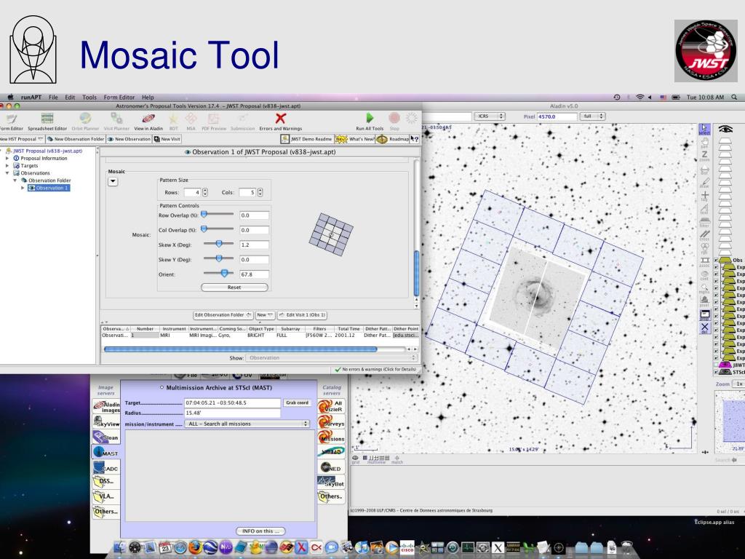Open the All VizieR catalog server

point(331,406)
